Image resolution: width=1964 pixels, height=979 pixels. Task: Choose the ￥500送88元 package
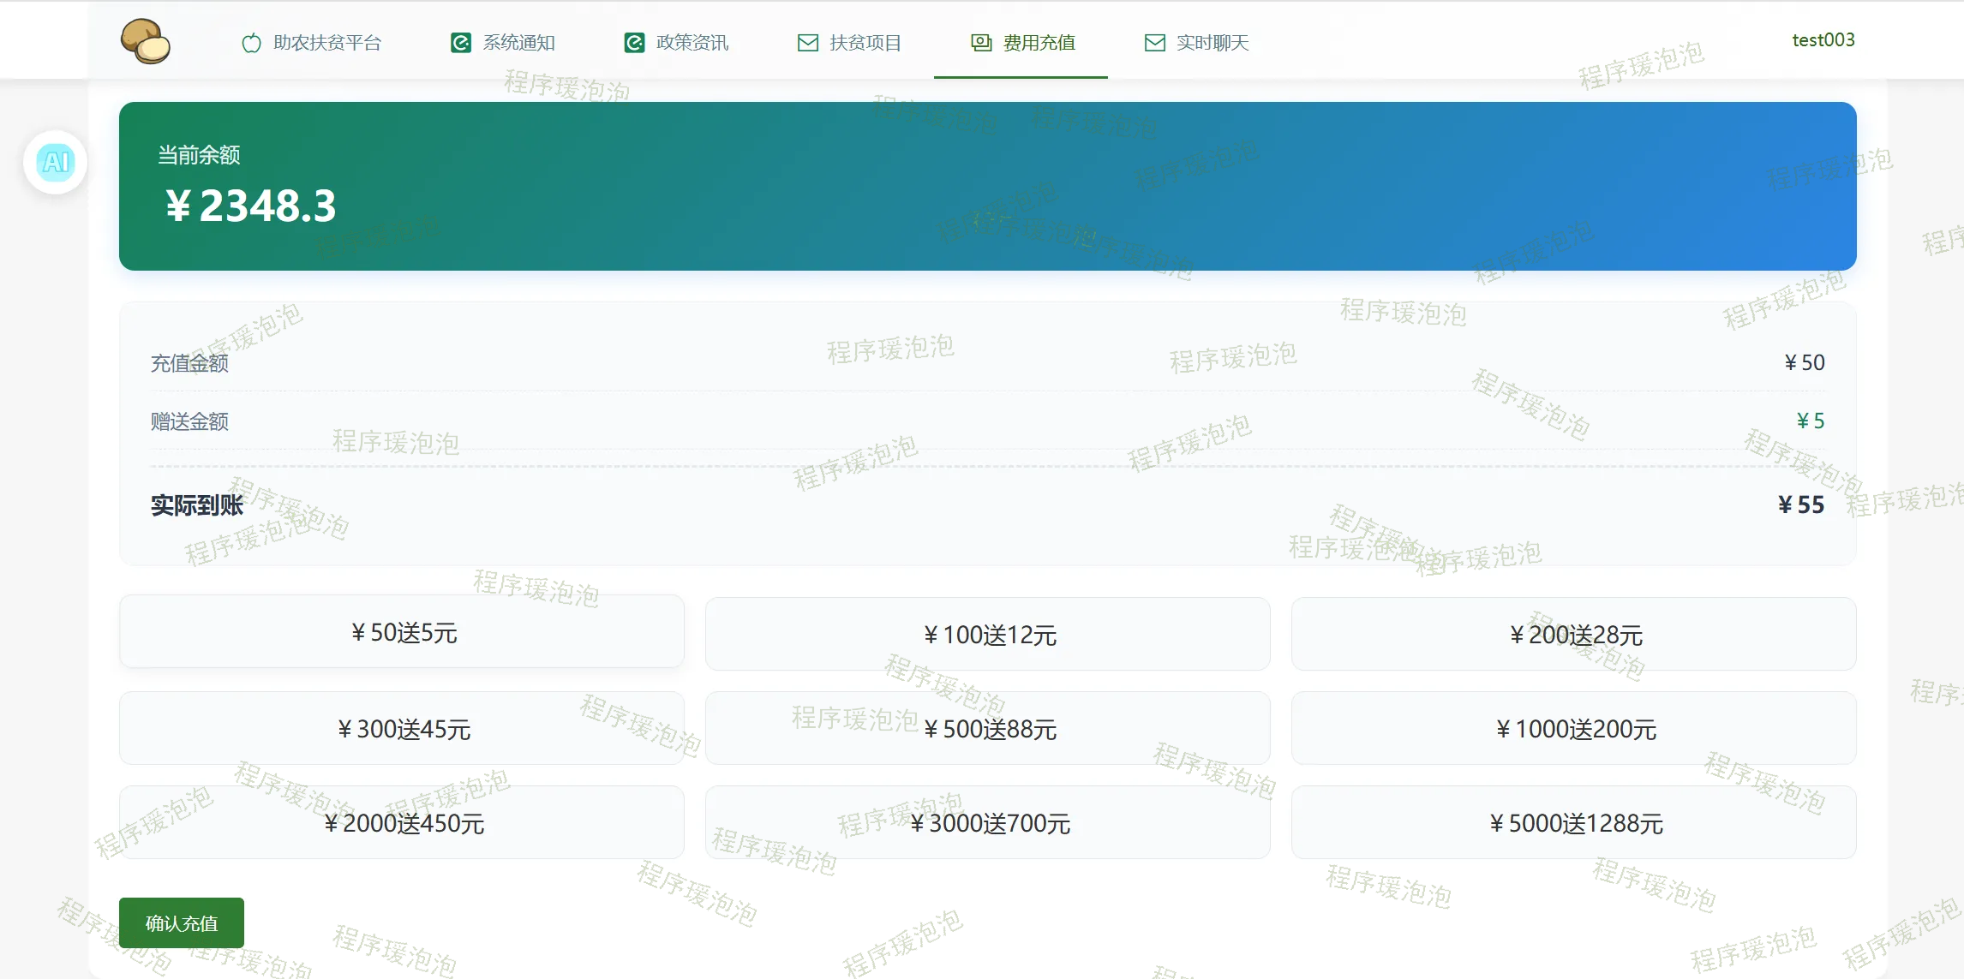[x=987, y=729]
